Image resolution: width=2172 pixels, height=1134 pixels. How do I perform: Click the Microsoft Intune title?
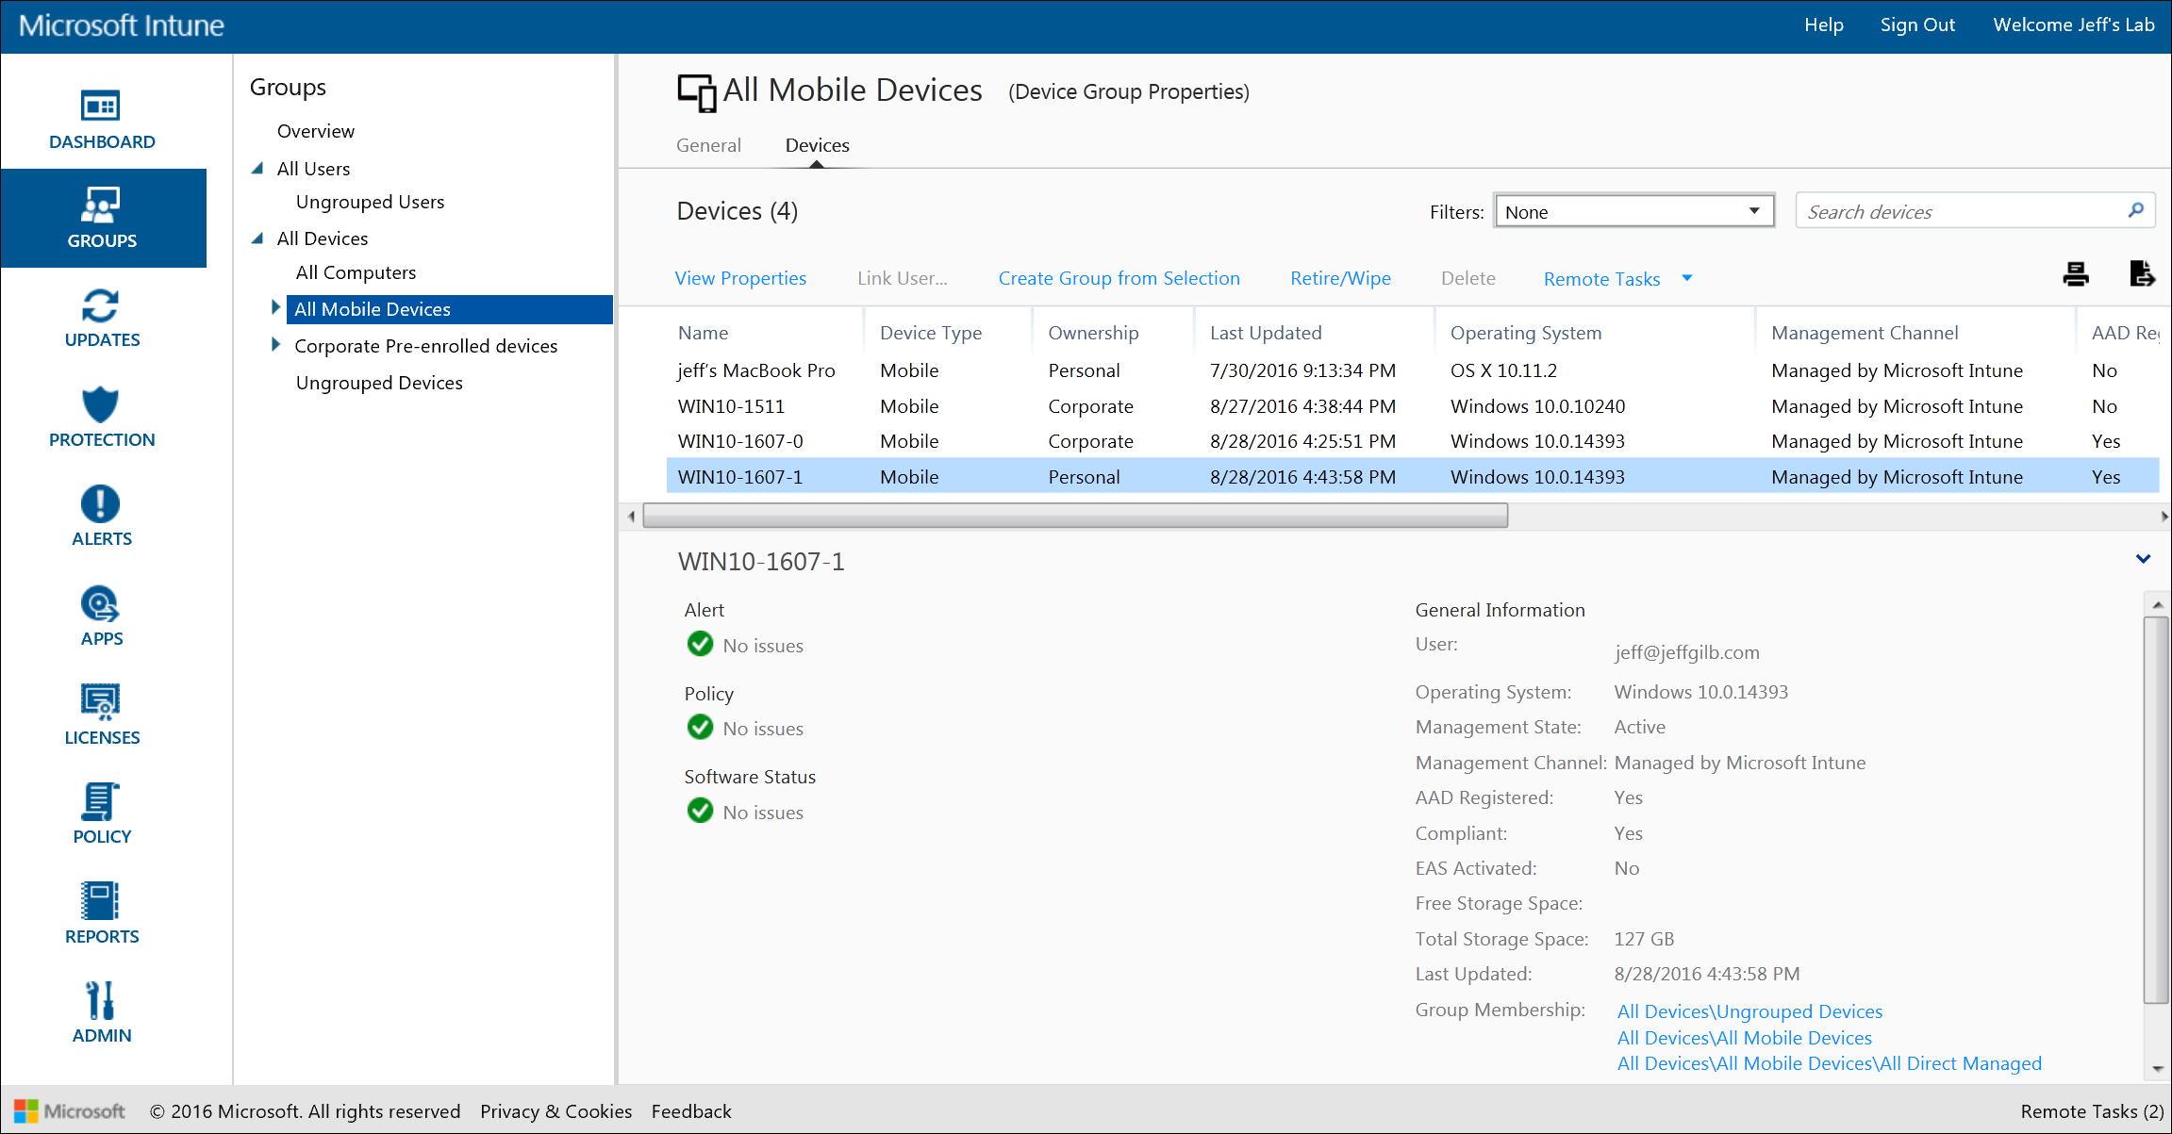(x=121, y=25)
